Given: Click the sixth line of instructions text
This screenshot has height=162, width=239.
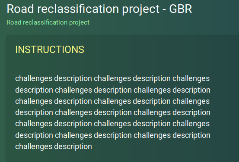Looking at the screenshot, I should pyautogui.click(x=113, y=135).
